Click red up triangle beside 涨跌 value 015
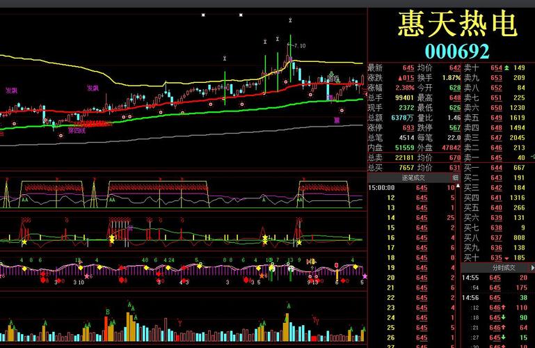The width and height of the screenshot is (535, 348). point(400,78)
